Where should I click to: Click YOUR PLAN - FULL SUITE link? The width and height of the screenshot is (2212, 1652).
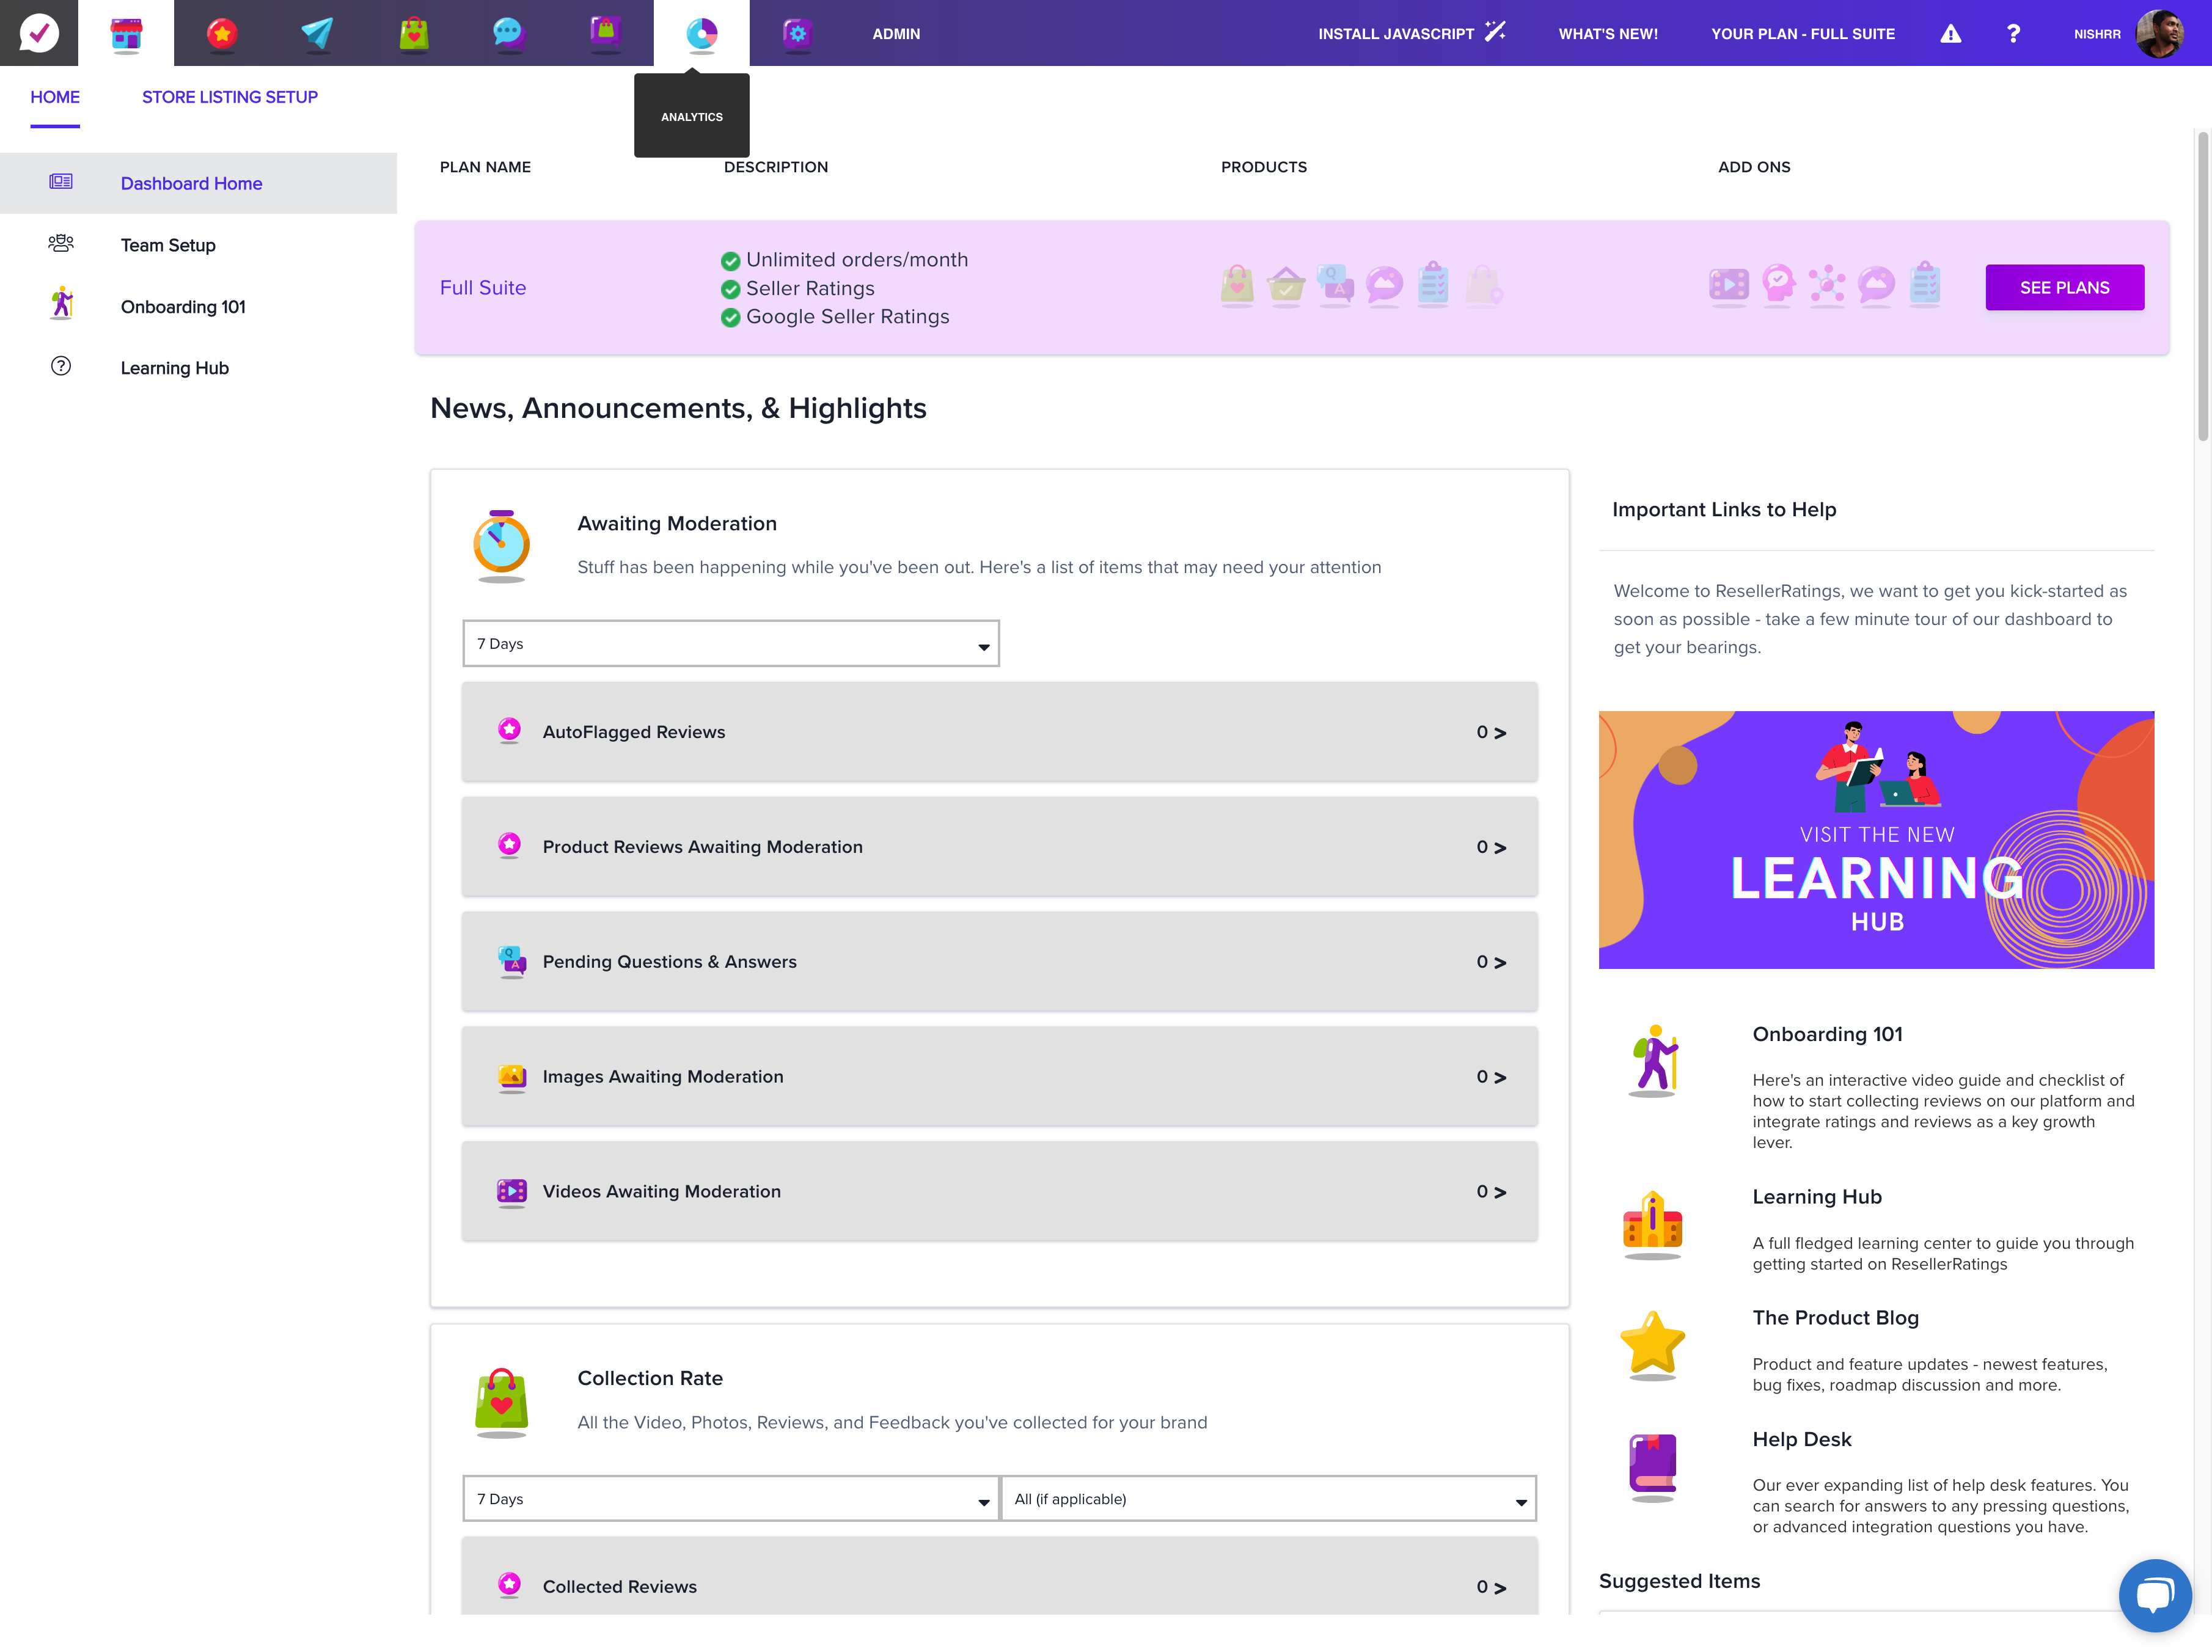pyautogui.click(x=1803, y=34)
